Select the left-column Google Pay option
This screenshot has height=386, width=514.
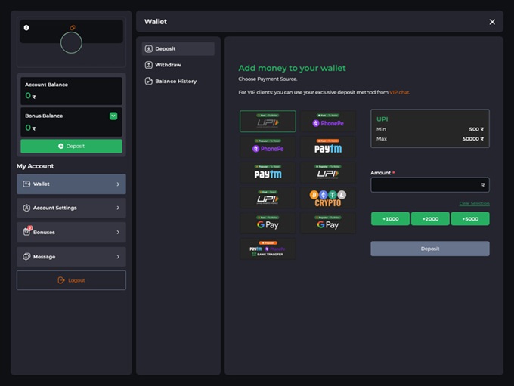(268, 224)
